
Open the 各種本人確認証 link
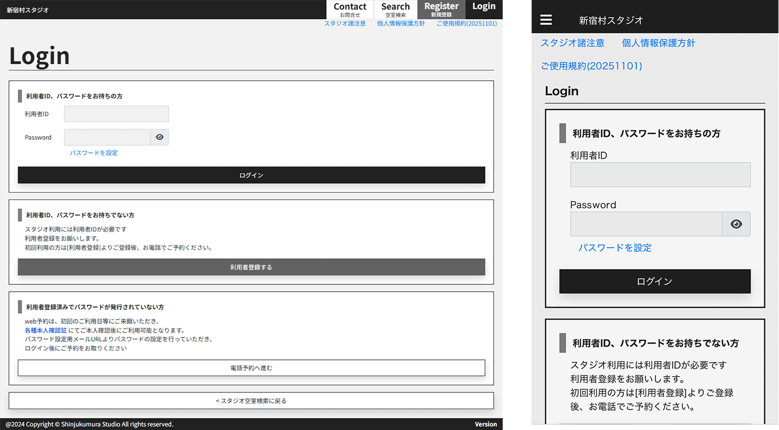46,330
